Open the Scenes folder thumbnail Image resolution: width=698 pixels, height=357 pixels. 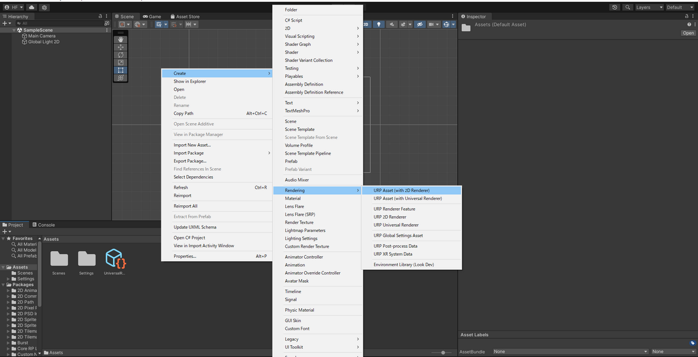tap(59, 258)
